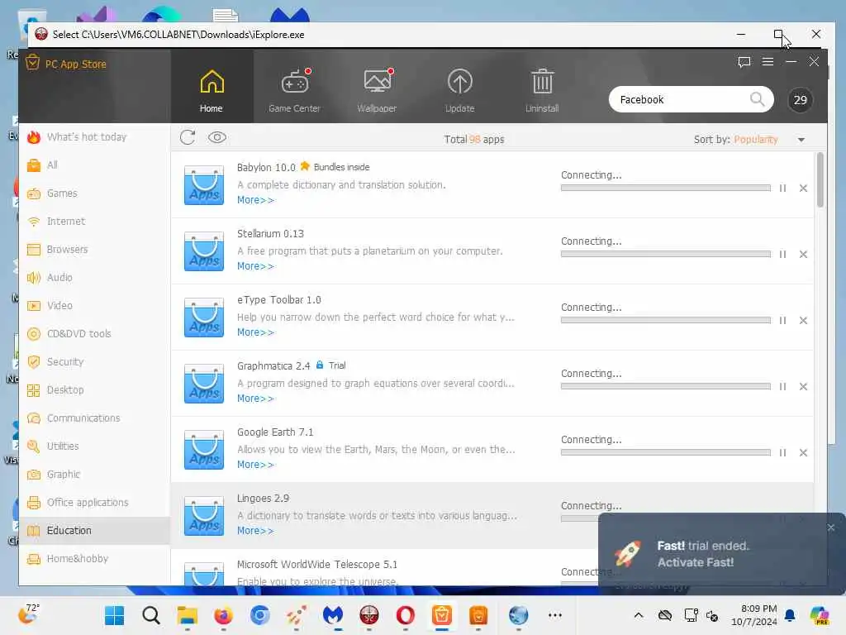Screen dimensions: 846x635
Task: Select the All category
Action: coord(94,165)
